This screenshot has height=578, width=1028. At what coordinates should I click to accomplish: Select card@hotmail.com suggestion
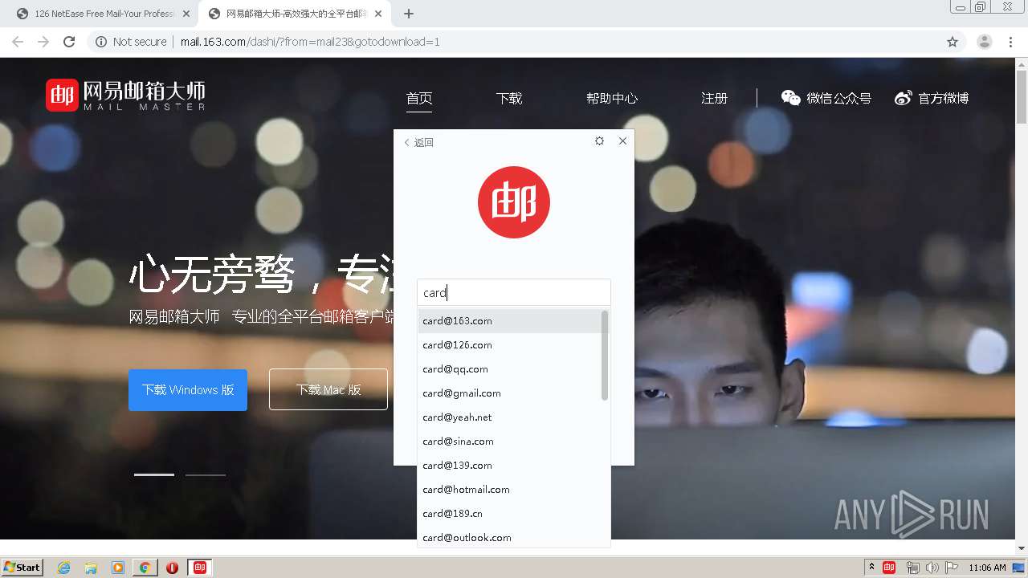(x=509, y=490)
